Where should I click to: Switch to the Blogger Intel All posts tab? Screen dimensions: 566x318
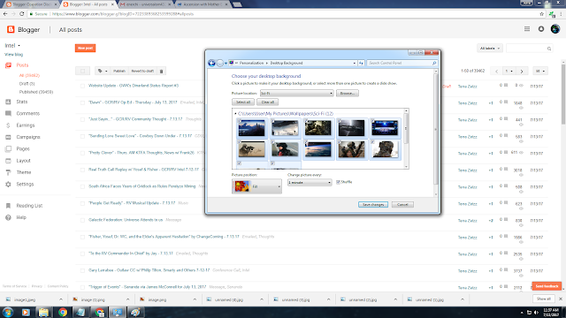click(88, 4)
